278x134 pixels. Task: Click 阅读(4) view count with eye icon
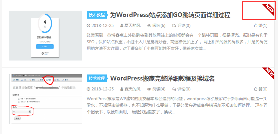(x=156, y=89)
